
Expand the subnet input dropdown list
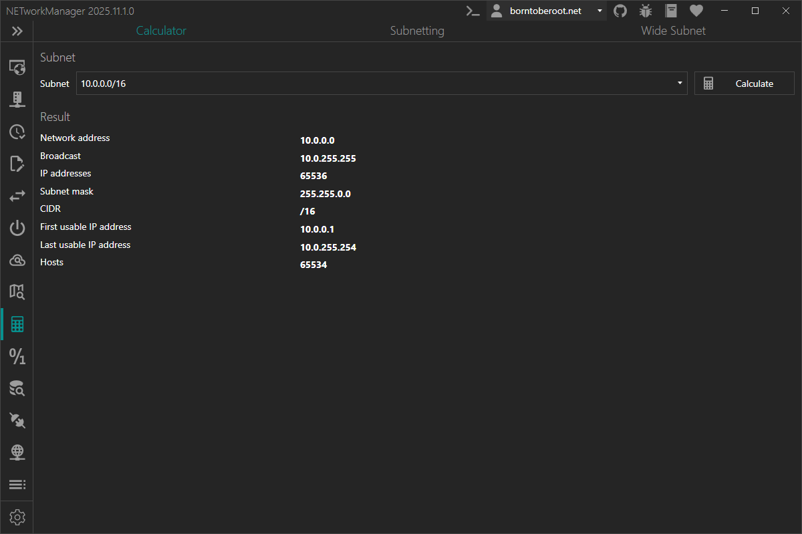[x=679, y=83]
